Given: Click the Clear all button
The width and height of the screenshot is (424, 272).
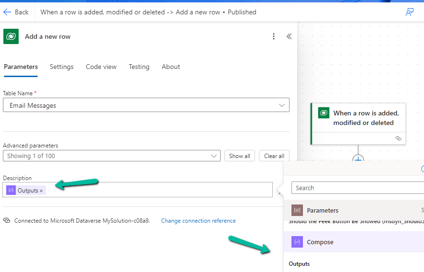Looking at the screenshot, I should tap(274, 156).
